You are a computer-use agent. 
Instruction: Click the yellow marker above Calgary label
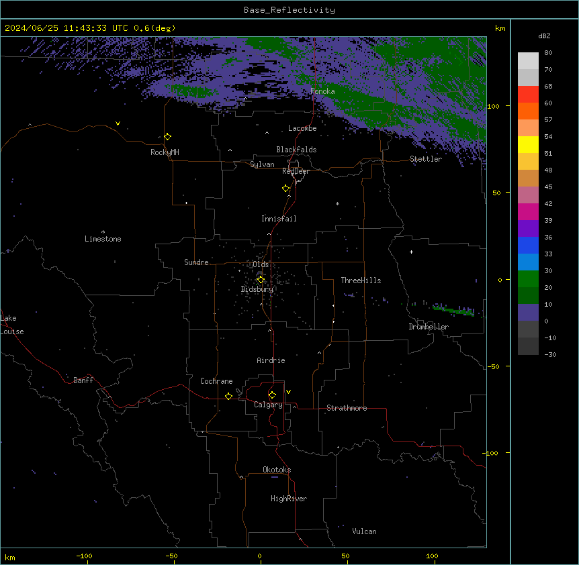click(272, 395)
